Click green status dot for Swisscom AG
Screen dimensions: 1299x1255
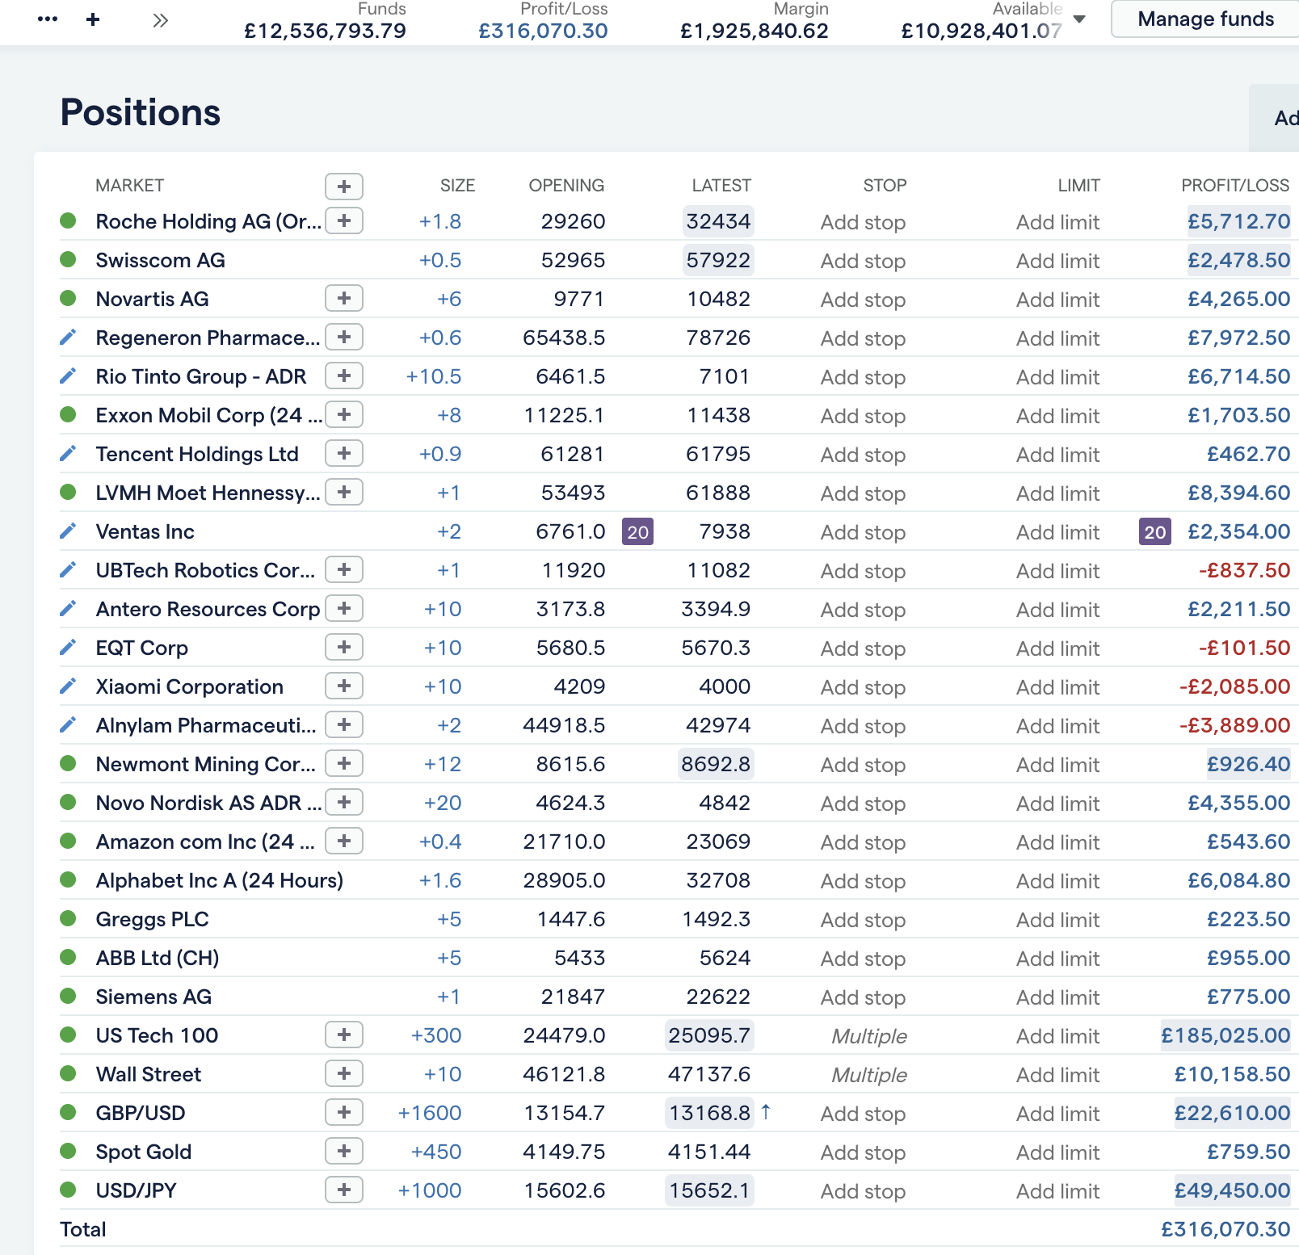(68, 259)
